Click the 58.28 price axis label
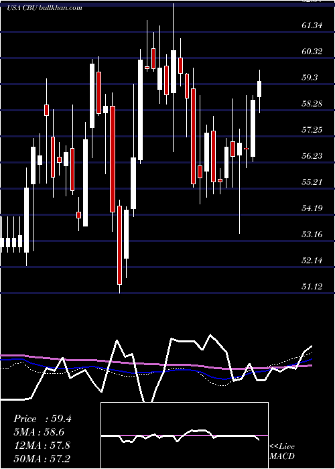 pyautogui.click(x=312, y=103)
